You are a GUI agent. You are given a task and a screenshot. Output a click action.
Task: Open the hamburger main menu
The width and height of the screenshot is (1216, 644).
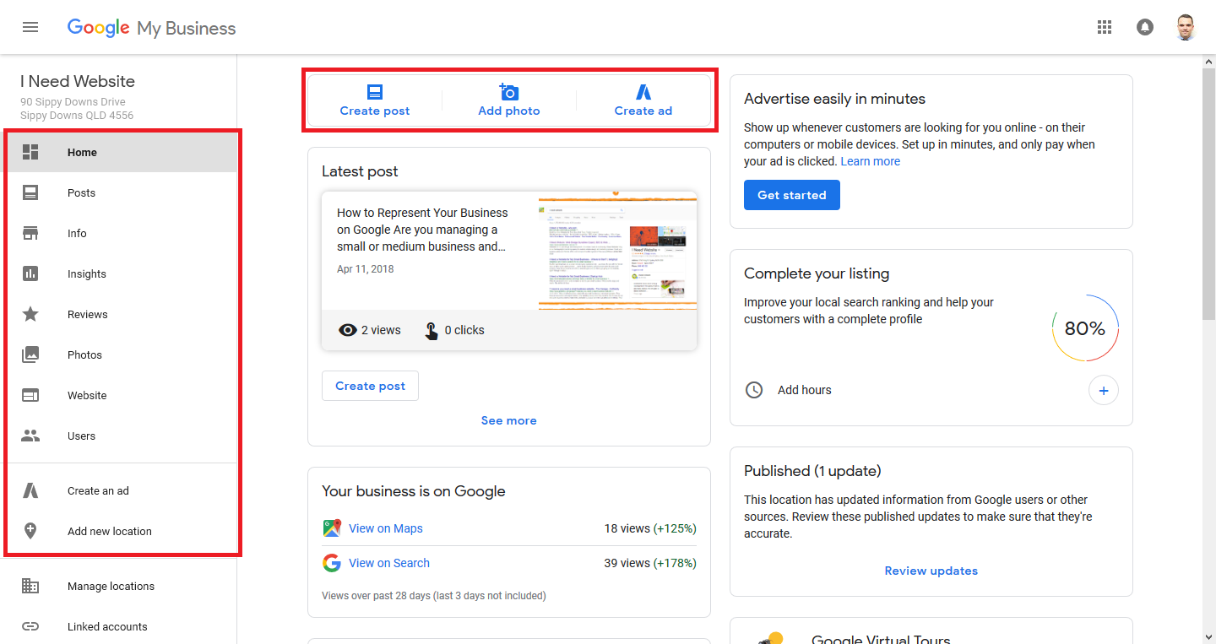(x=30, y=27)
